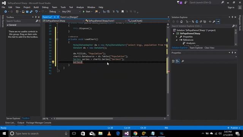Toggle auto-hide pin on Solution Explorer
Viewport: 243px width, 137px height.
pyautogui.click(x=232, y=17)
